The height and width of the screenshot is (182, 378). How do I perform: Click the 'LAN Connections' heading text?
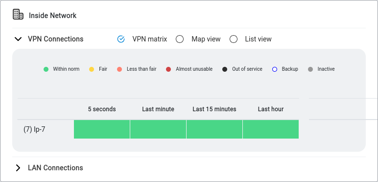point(55,167)
